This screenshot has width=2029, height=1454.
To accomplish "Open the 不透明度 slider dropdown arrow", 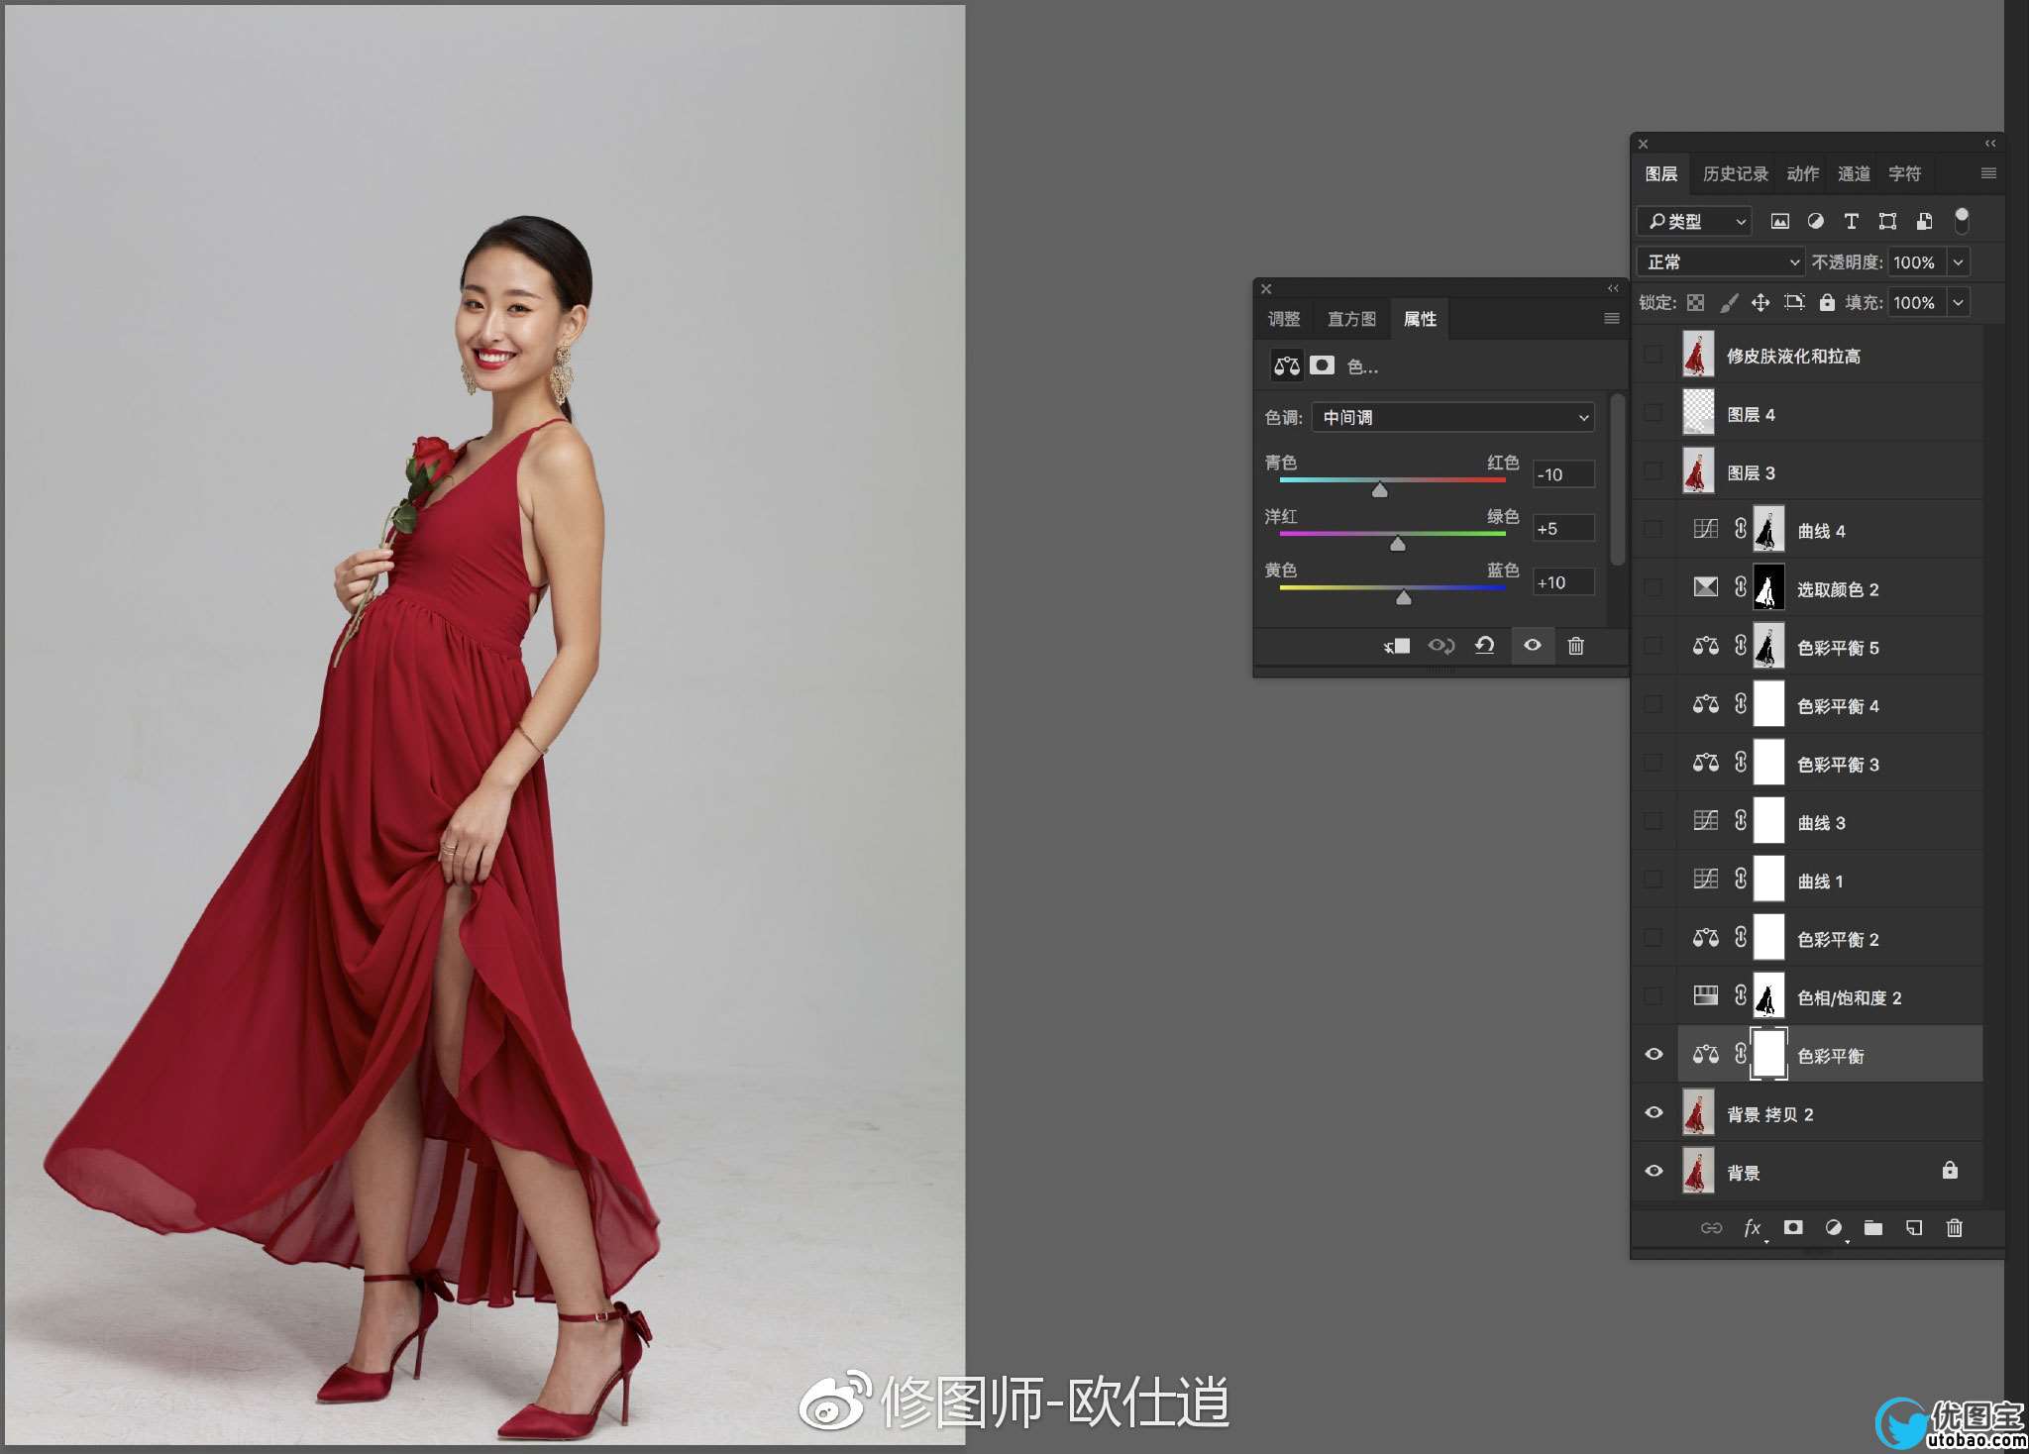I will click(x=1959, y=262).
